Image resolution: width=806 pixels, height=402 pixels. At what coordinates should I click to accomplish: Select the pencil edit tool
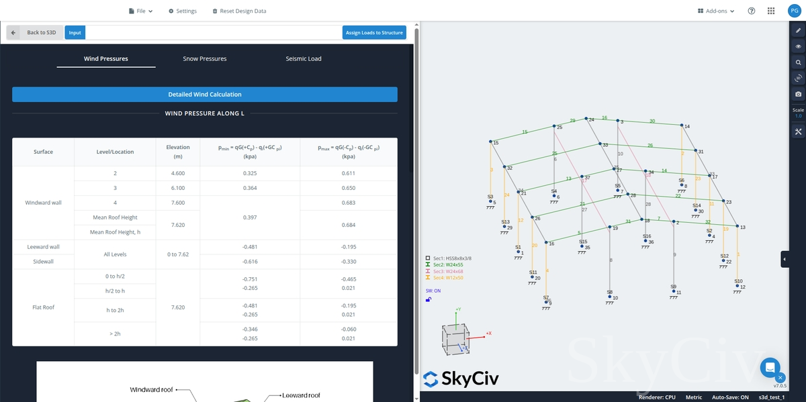click(x=798, y=31)
